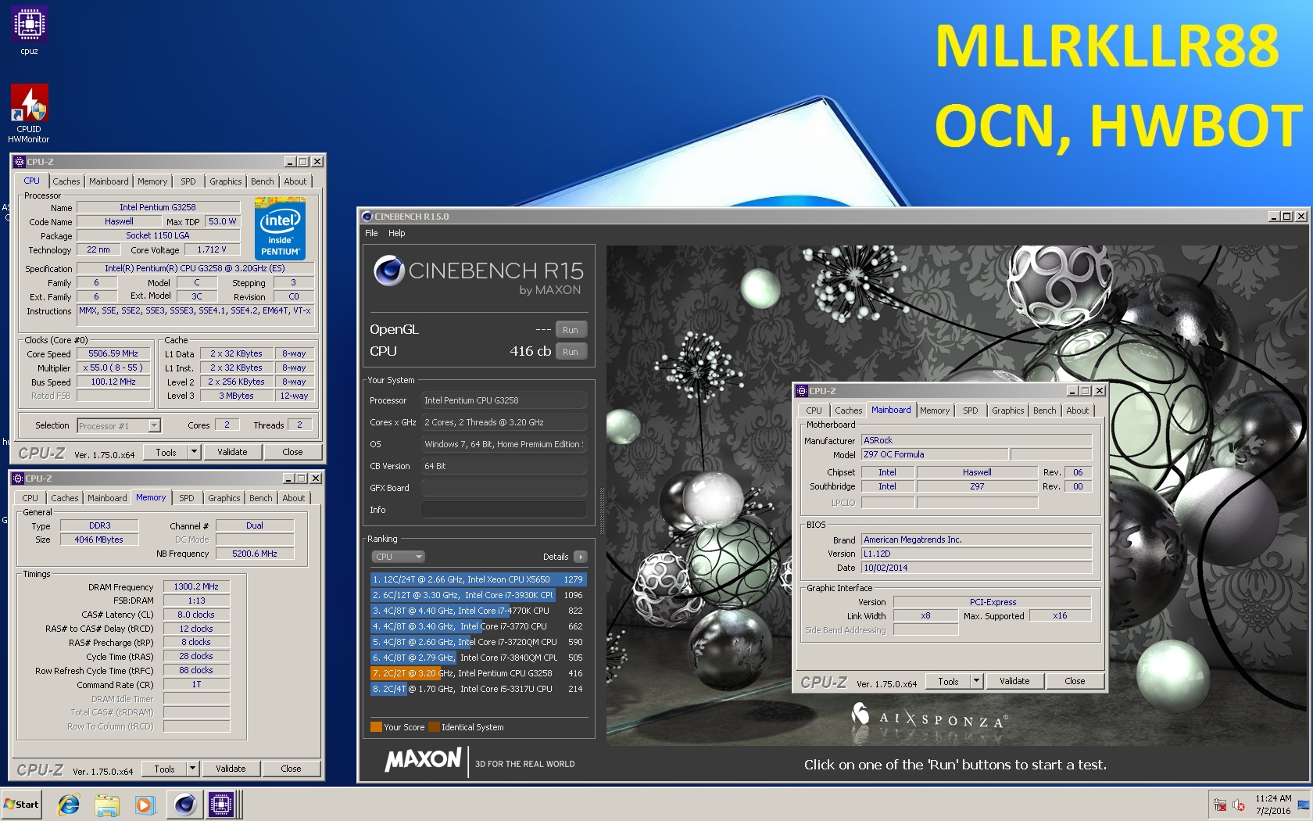Screen dimensions: 1313x821
Task: Click the system tray volume icon
Action: coord(1239,805)
